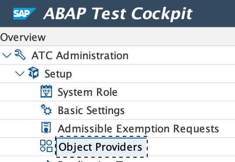This screenshot has width=235, height=162.
Task: Click the cut-off icon below Object Providers
Action: (48, 161)
